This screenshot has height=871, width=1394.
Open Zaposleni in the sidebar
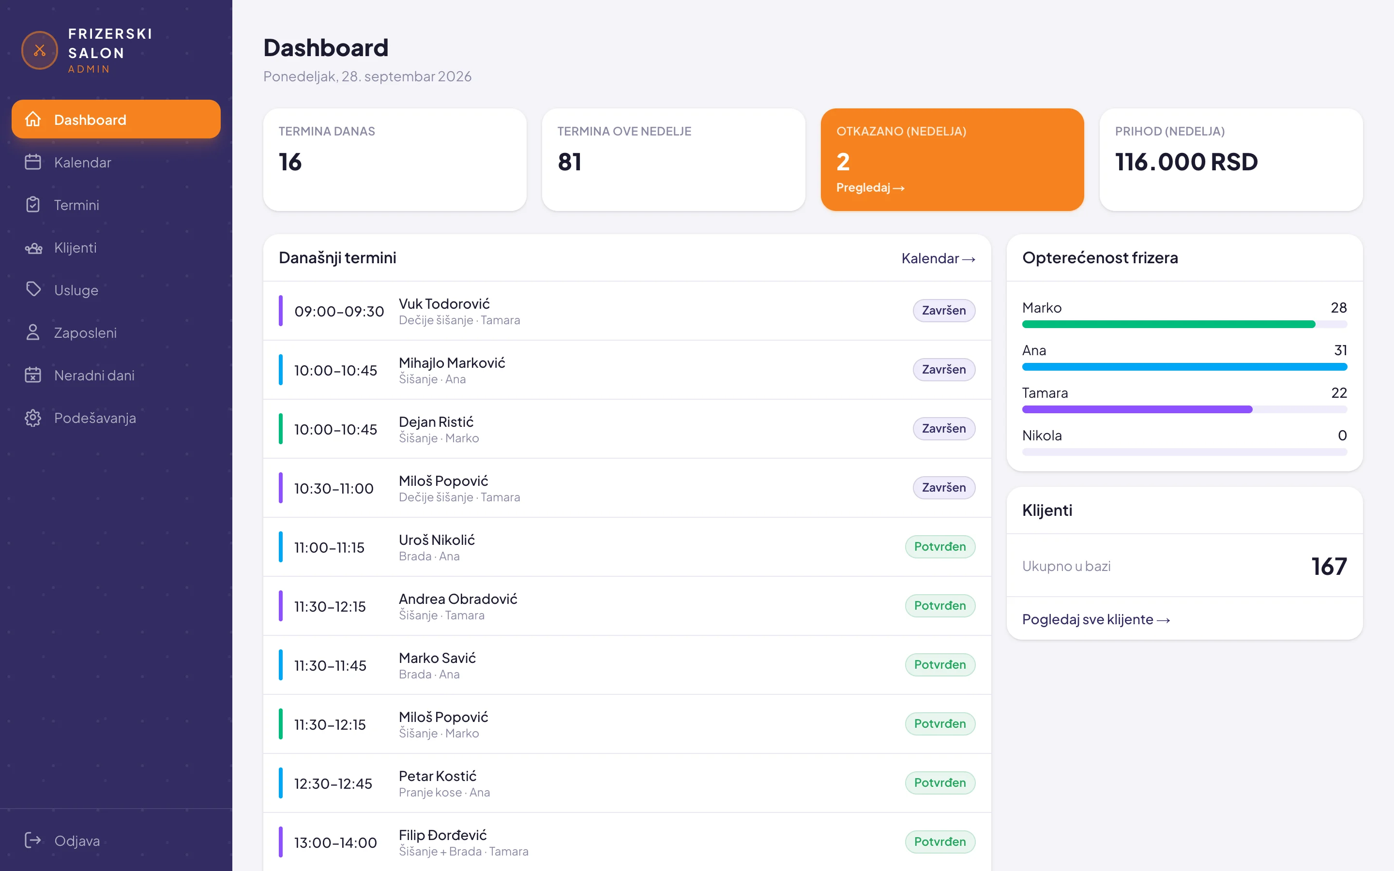click(x=116, y=332)
